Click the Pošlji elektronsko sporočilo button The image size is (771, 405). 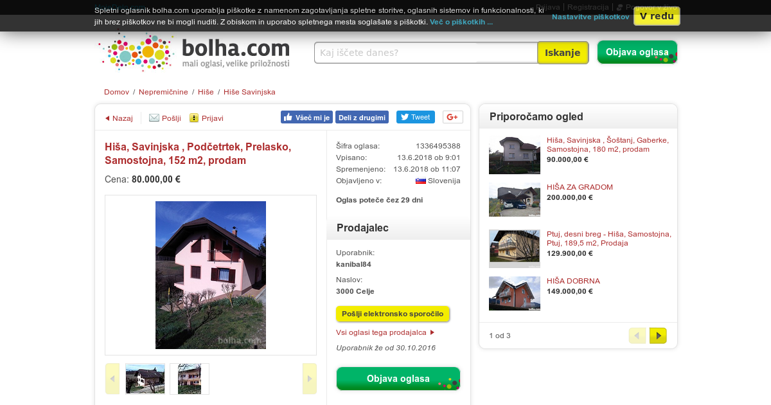pyautogui.click(x=393, y=314)
